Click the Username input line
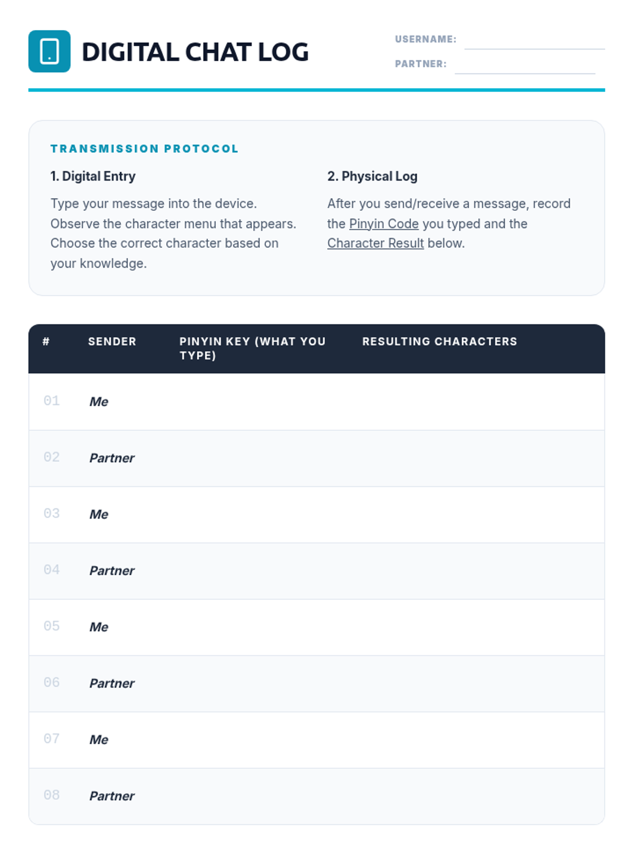633x845 pixels. 534,41
